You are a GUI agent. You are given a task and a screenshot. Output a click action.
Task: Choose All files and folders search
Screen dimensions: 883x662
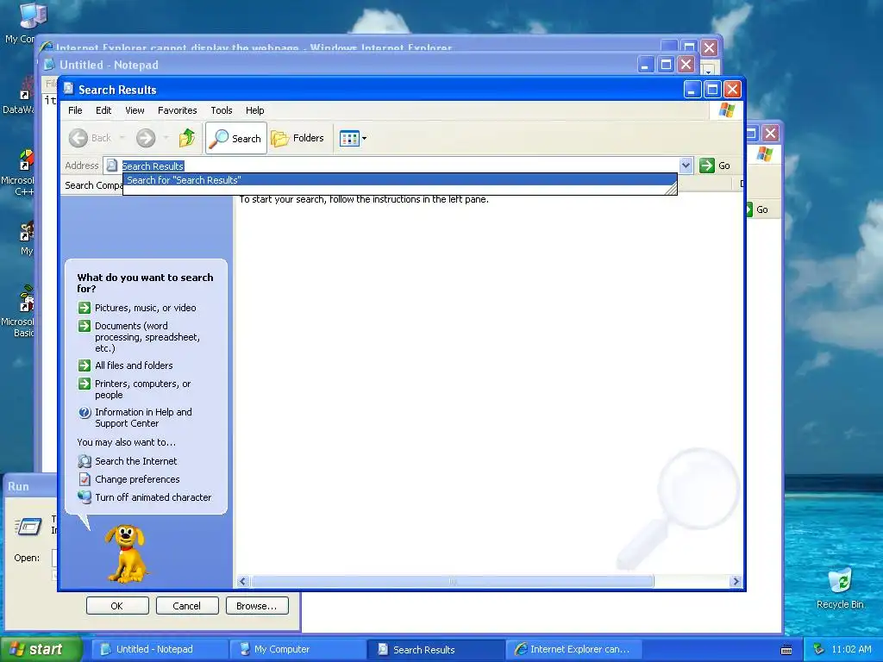(x=134, y=365)
